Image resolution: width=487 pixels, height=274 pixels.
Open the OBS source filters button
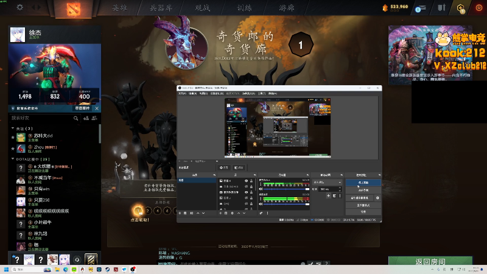(x=239, y=167)
